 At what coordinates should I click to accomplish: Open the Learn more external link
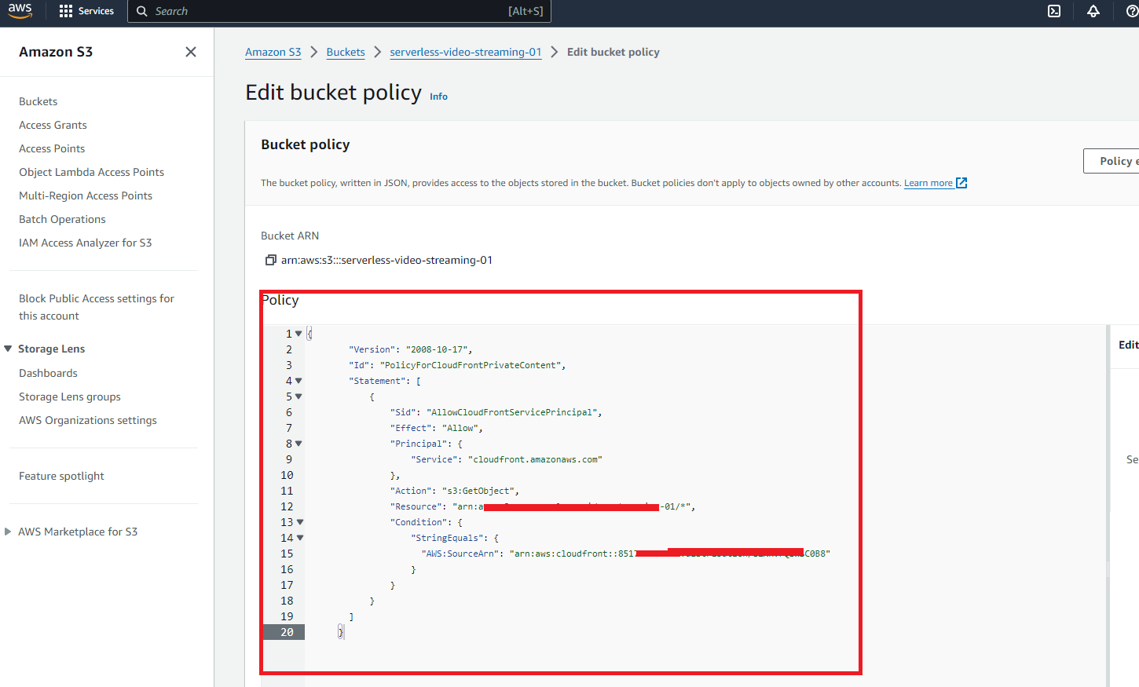pyautogui.click(x=936, y=183)
